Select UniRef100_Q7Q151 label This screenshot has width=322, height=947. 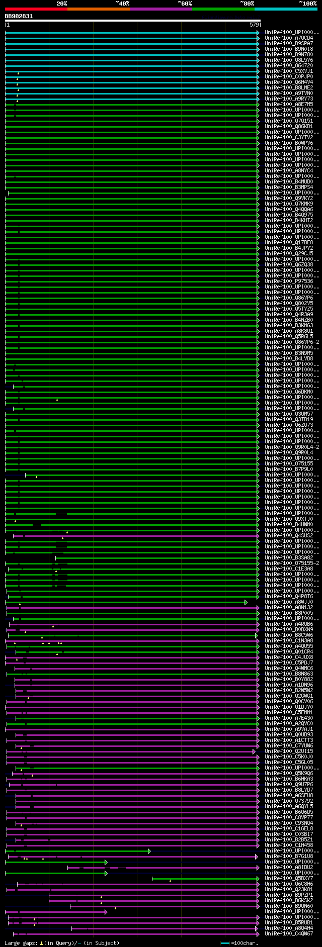point(289,121)
